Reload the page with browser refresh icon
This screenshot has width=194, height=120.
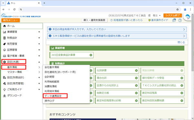14,10
